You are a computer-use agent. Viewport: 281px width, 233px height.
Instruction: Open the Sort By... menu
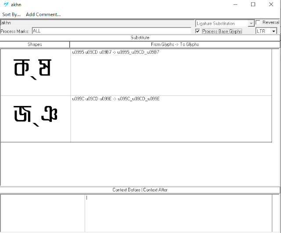11,14
